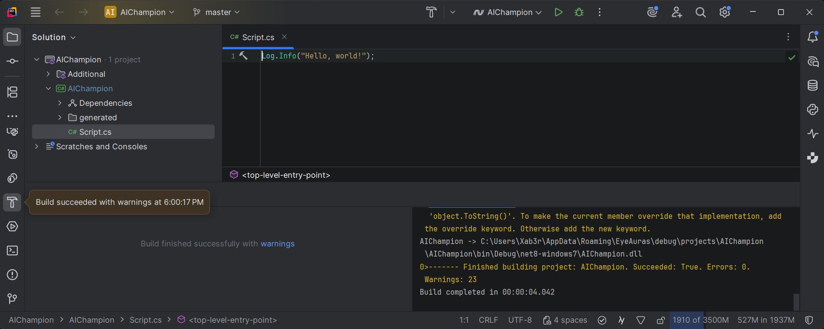Open the Services tool window
Viewport: 824px width, 329px height.
click(13, 226)
